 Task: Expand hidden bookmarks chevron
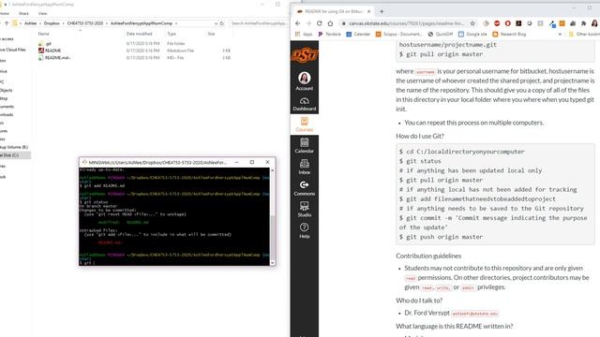pos(561,34)
